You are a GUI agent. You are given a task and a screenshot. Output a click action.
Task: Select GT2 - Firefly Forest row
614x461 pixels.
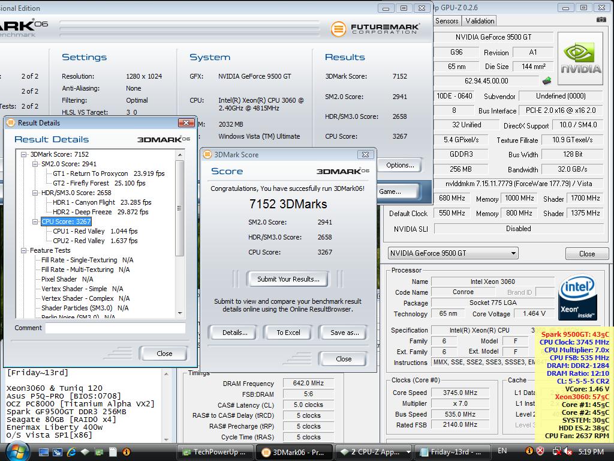click(99, 183)
